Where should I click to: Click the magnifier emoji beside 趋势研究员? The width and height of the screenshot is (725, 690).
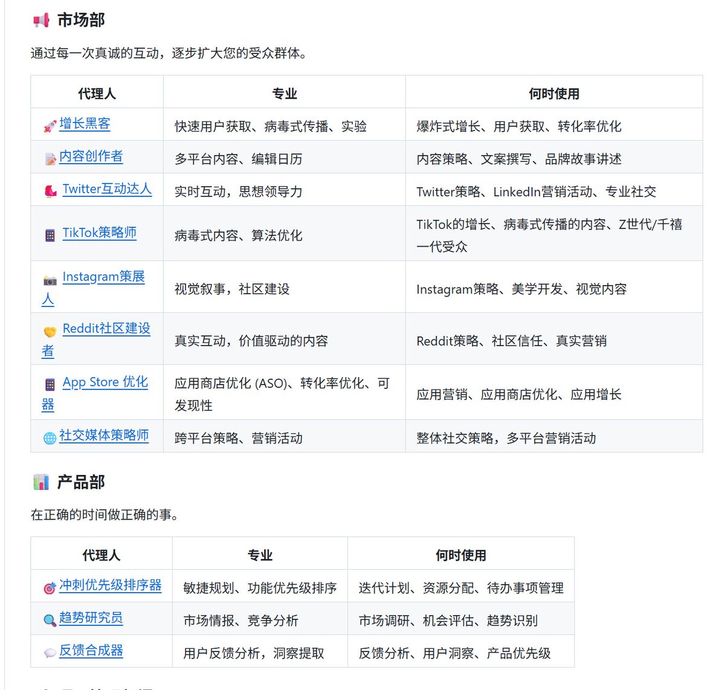tap(50, 621)
